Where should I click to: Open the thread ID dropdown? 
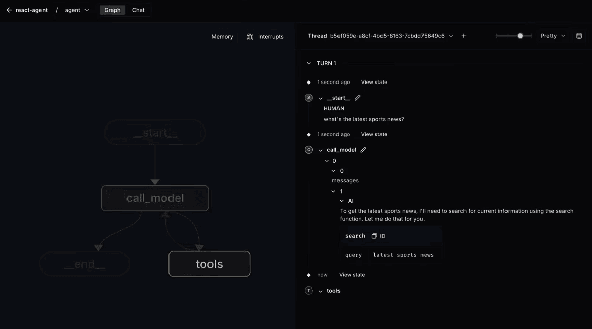coord(451,36)
